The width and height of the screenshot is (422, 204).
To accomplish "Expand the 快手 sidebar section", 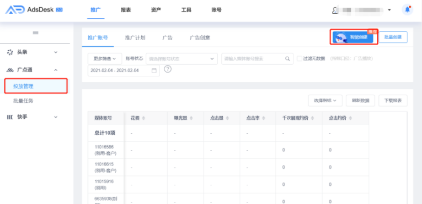I will click(x=56, y=117).
